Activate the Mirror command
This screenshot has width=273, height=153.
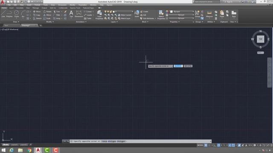[47, 15]
